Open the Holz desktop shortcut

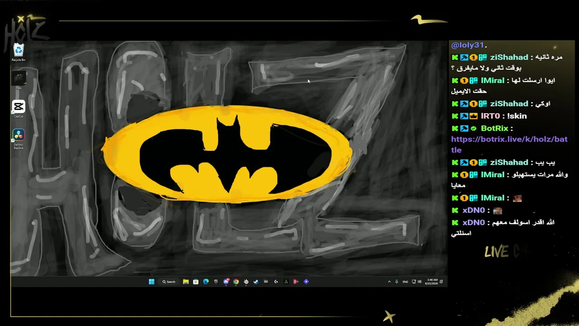tap(19, 81)
